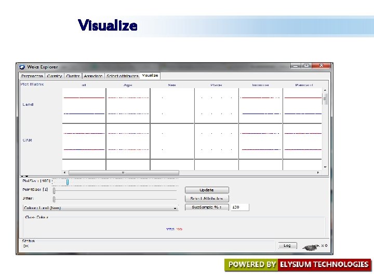The height and width of the screenshot is (280, 374).
Task: Close the Weka Explorer window
Action: pos(321,66)
